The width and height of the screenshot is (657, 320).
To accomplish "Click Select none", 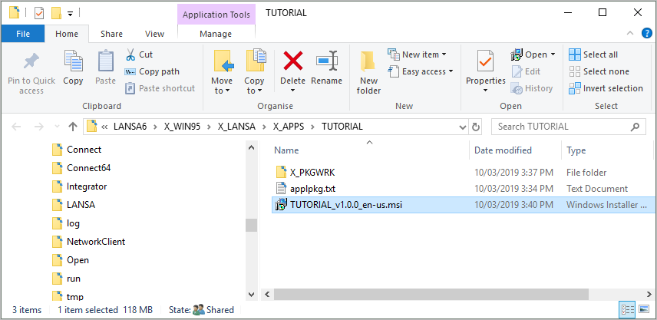I will pyautogui.click(x=599, y=71).
